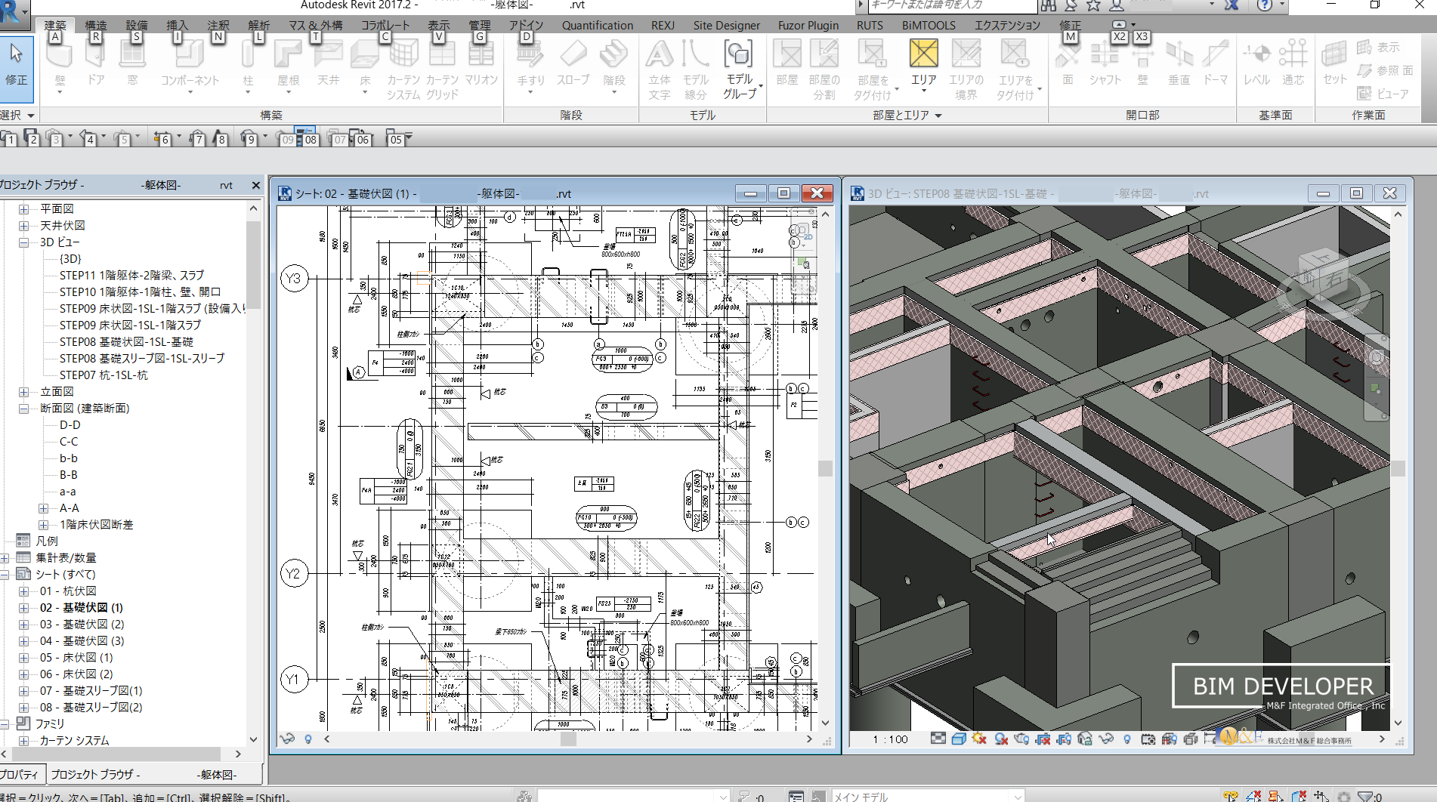
Task: Expand the 天井伏図 node
Action: [x=23, y=226]
